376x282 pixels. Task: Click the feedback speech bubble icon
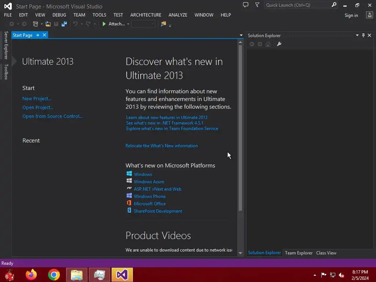click(x=246, y=5)
